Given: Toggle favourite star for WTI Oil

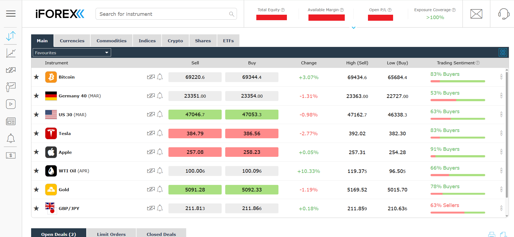Looking at the screenshot, I should tap(36, 171).
